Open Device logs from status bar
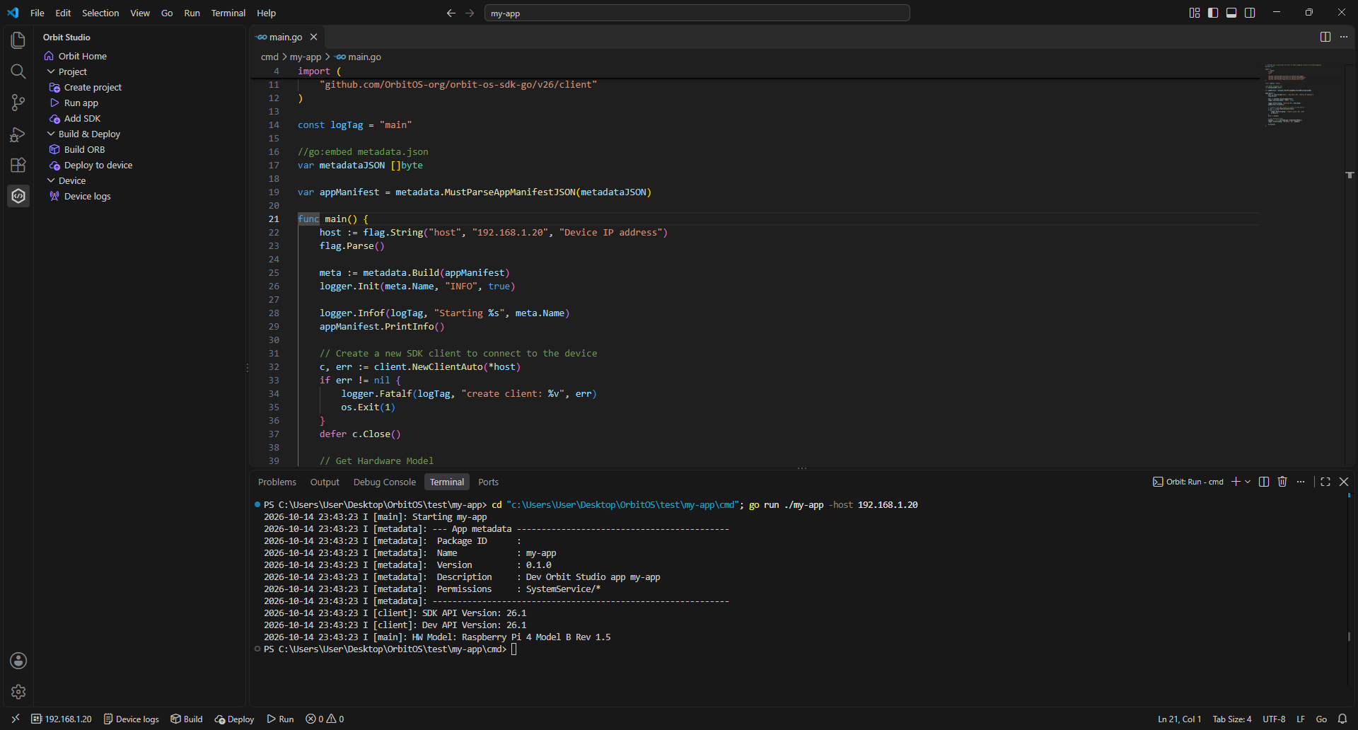Viewport: 1358px width, 730px height. pos(131,719)
